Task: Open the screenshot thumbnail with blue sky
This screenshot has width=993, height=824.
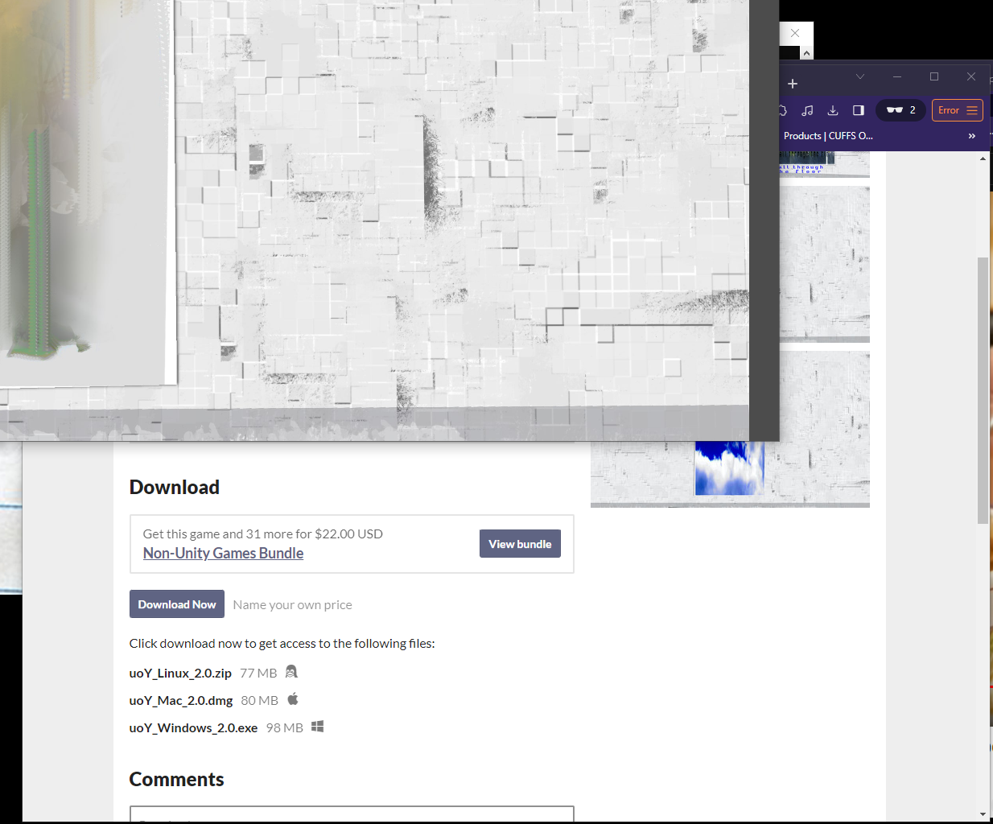Action: [x=730, y=473]
